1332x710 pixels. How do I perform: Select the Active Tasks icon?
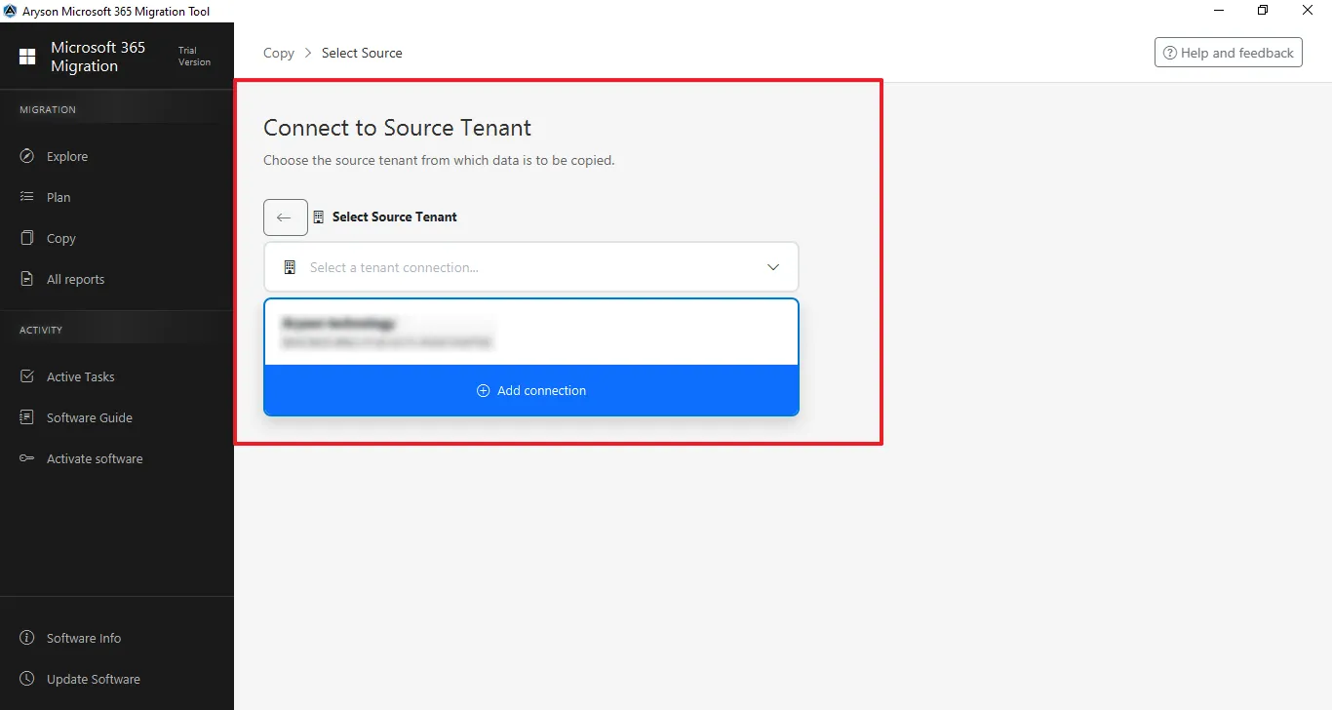pyautogui.click(x=27, y=376)
